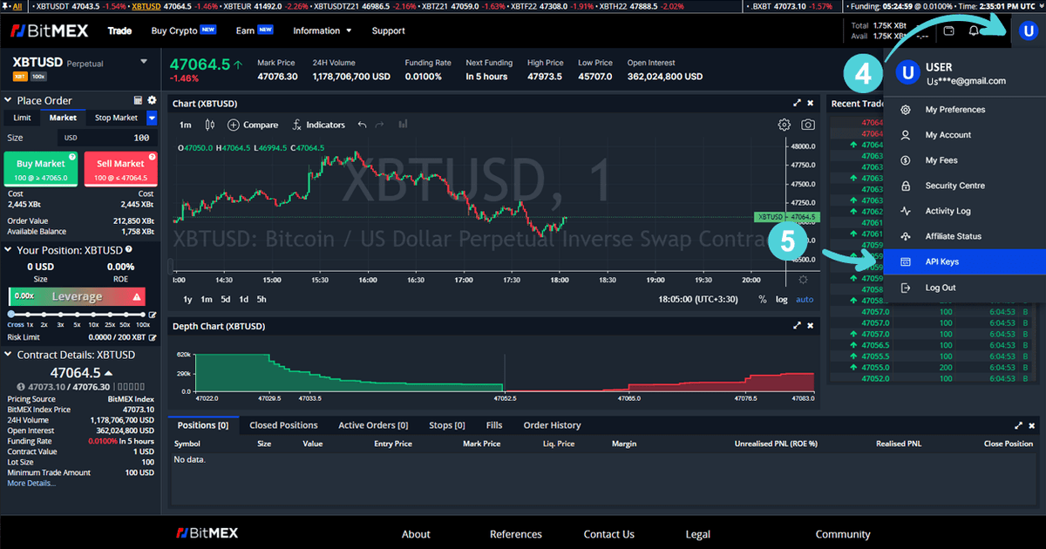Close the Depth Chart (XBTUSD) panel
Image resolution: width=1046 pixels, height=549 pixels.
coord(810,326)
